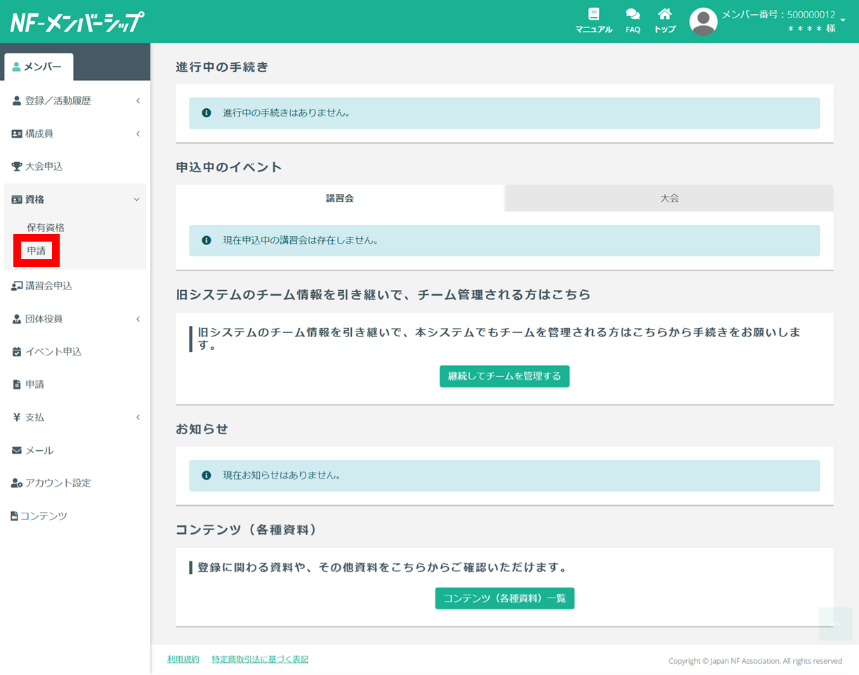Click file icon beside コンテンツ
Screen dimensions: 859x675
pyautogui.click(x=14, y=516)
